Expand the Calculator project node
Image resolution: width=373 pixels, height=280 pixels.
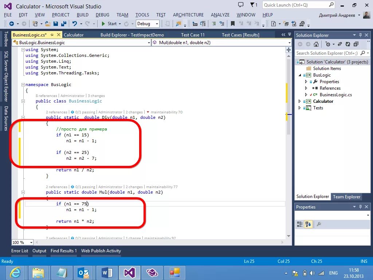click(x=299, y=101)
